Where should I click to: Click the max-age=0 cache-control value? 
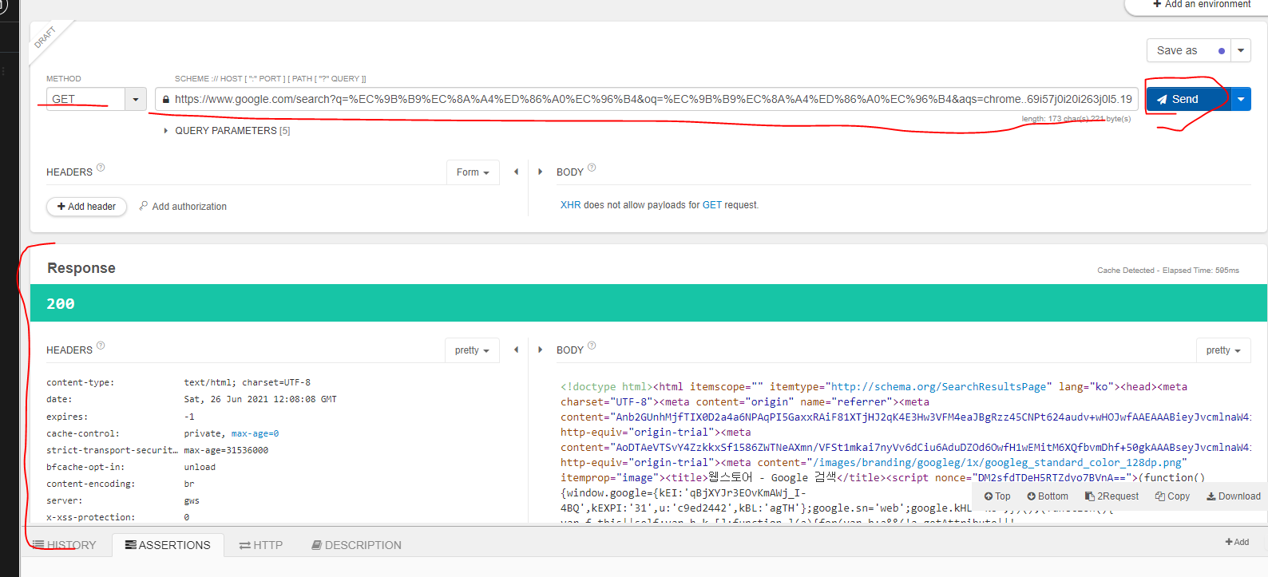pyautogui.click(x=256, y=433)
